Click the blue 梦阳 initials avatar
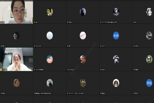 tap(149, 83)
